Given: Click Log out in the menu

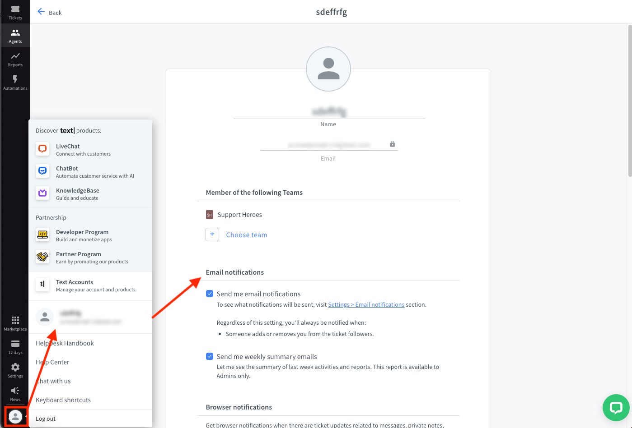Looking at the screenshot, I should click(46, 419).
